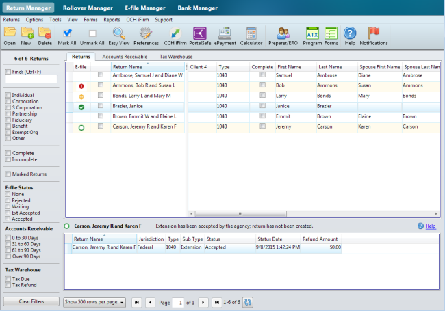Screen dimensions: 445x311
Task: Open the Help link in status panel
Action: point(430,226)
